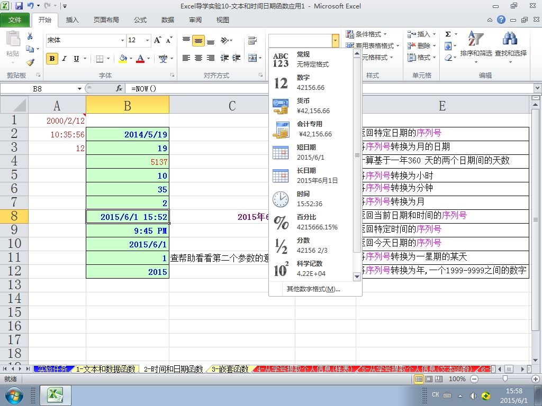Click the conditional formatting icon

(350, 34)
